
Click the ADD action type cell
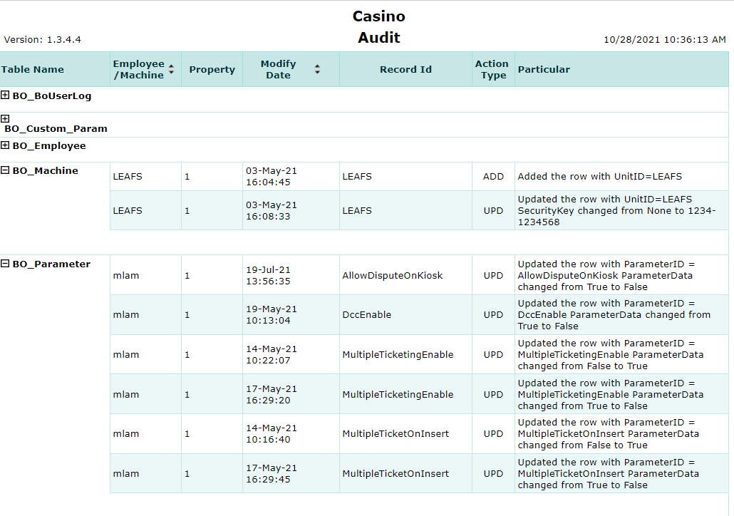[493, 177]
